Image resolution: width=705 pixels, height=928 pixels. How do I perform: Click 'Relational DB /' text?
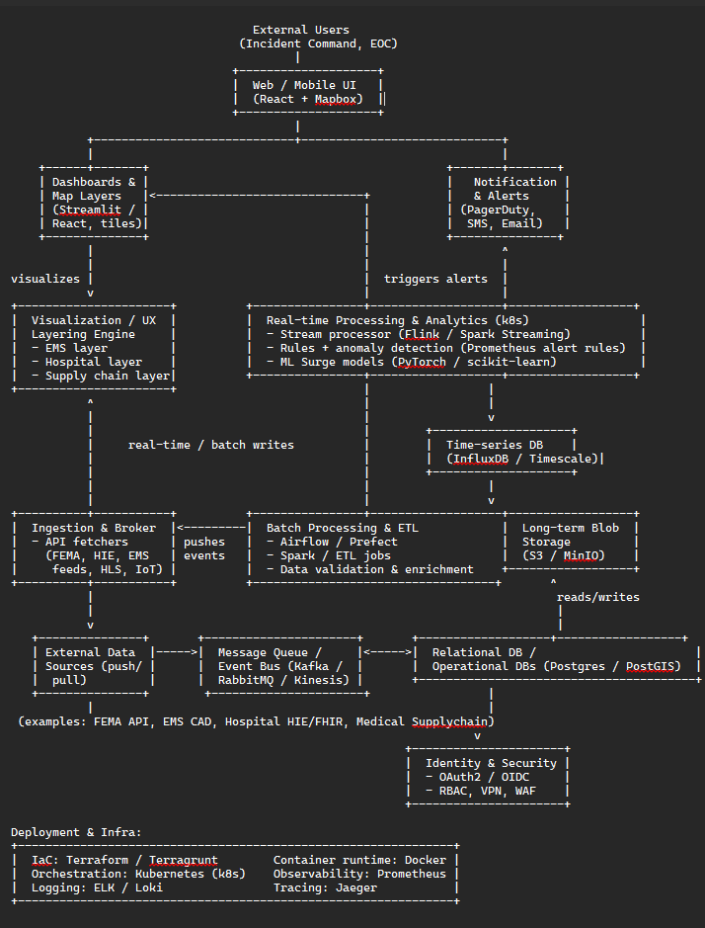pyautogui.click(x=484, y=652)
